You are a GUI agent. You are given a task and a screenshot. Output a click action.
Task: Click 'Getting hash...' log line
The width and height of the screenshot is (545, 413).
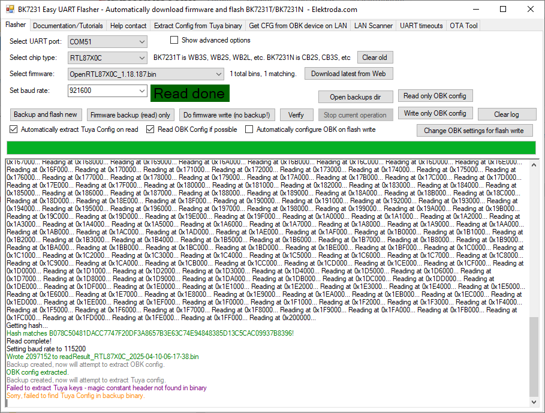tap(27, 326)
